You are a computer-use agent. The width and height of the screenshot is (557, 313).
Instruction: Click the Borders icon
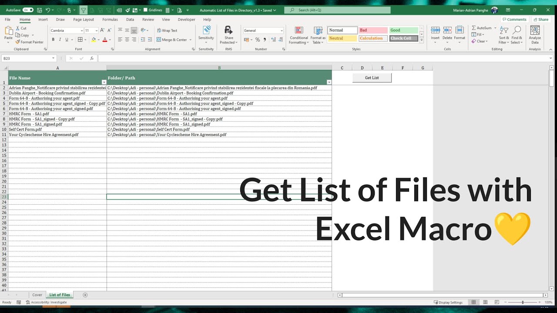[x=81, y=40]
